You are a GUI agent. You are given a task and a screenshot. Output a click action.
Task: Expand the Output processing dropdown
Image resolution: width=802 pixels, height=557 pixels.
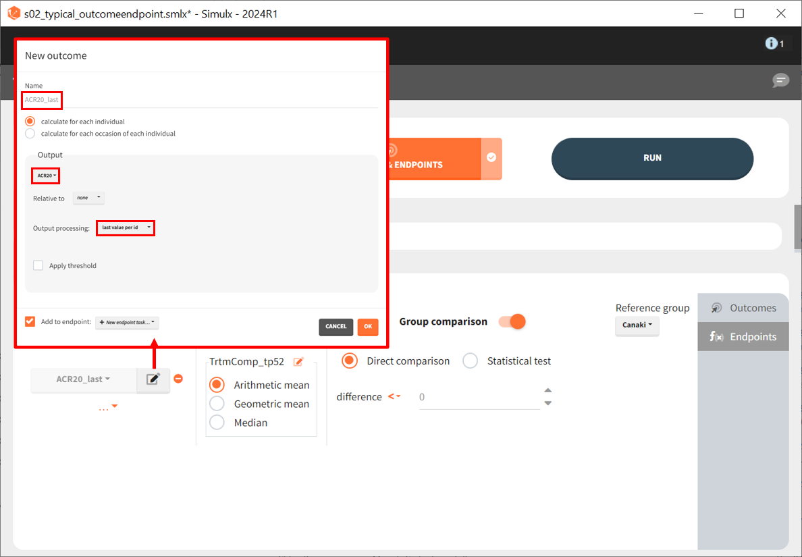point(126,228)
